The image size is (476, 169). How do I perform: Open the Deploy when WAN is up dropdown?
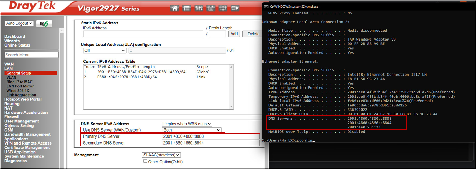[x=187, y=124]
